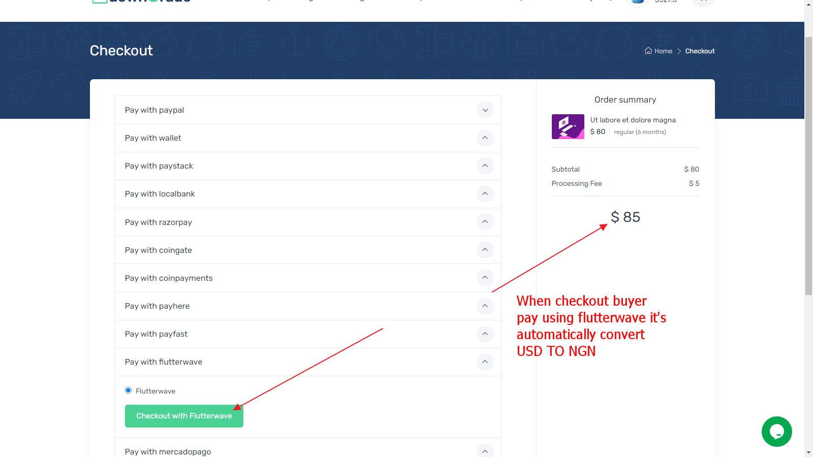This screenshot has width=813, height=457.
Task: Toggle the Pay with coingate chevron
Action: click(x=485, y=250)
